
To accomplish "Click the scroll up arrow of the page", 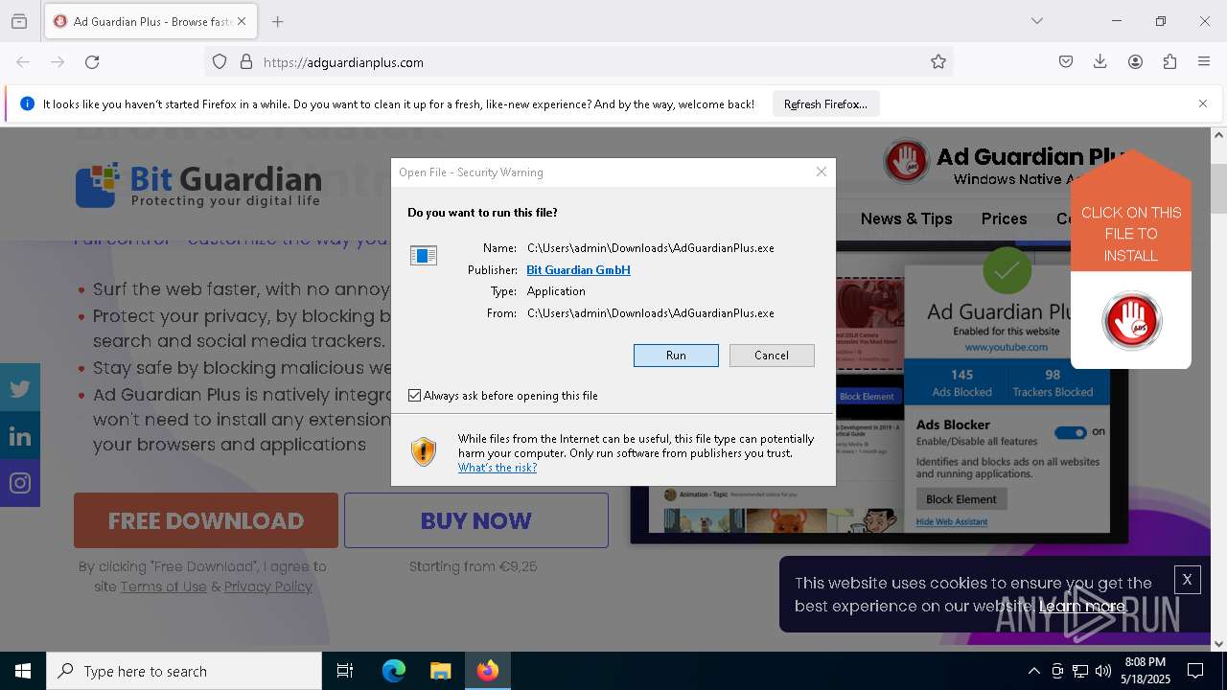I will pyautogui.click(x=1218, y=135).
